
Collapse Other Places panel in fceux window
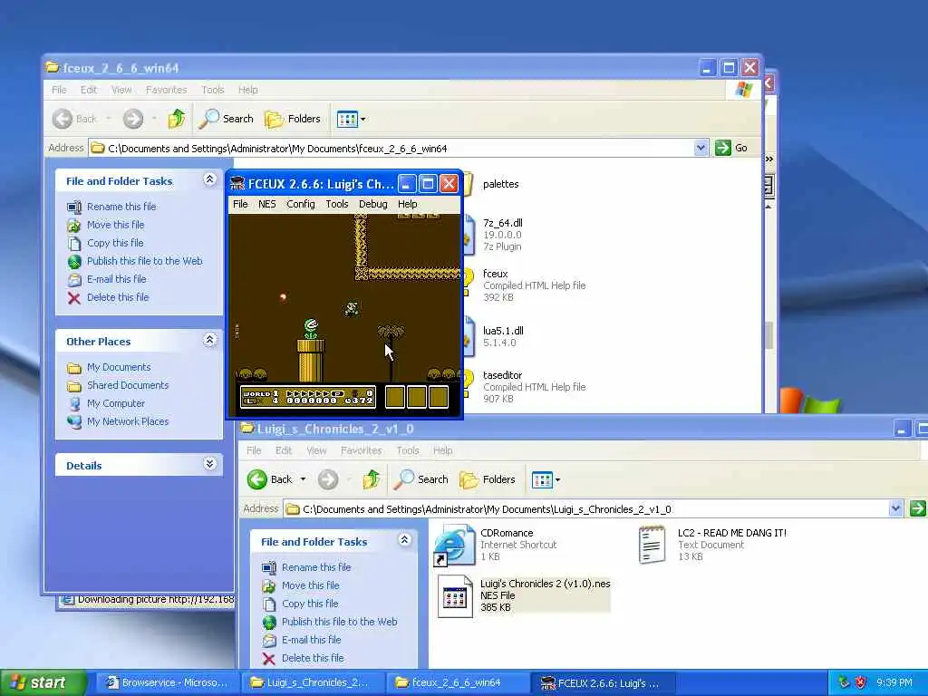(x=209, y=340)
